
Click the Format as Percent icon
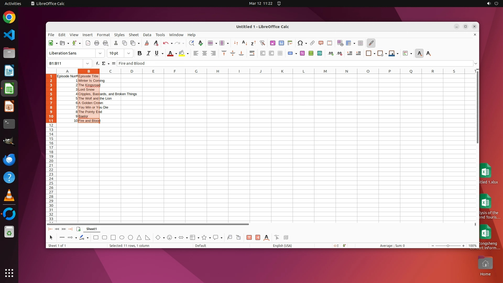coord(302,53)
